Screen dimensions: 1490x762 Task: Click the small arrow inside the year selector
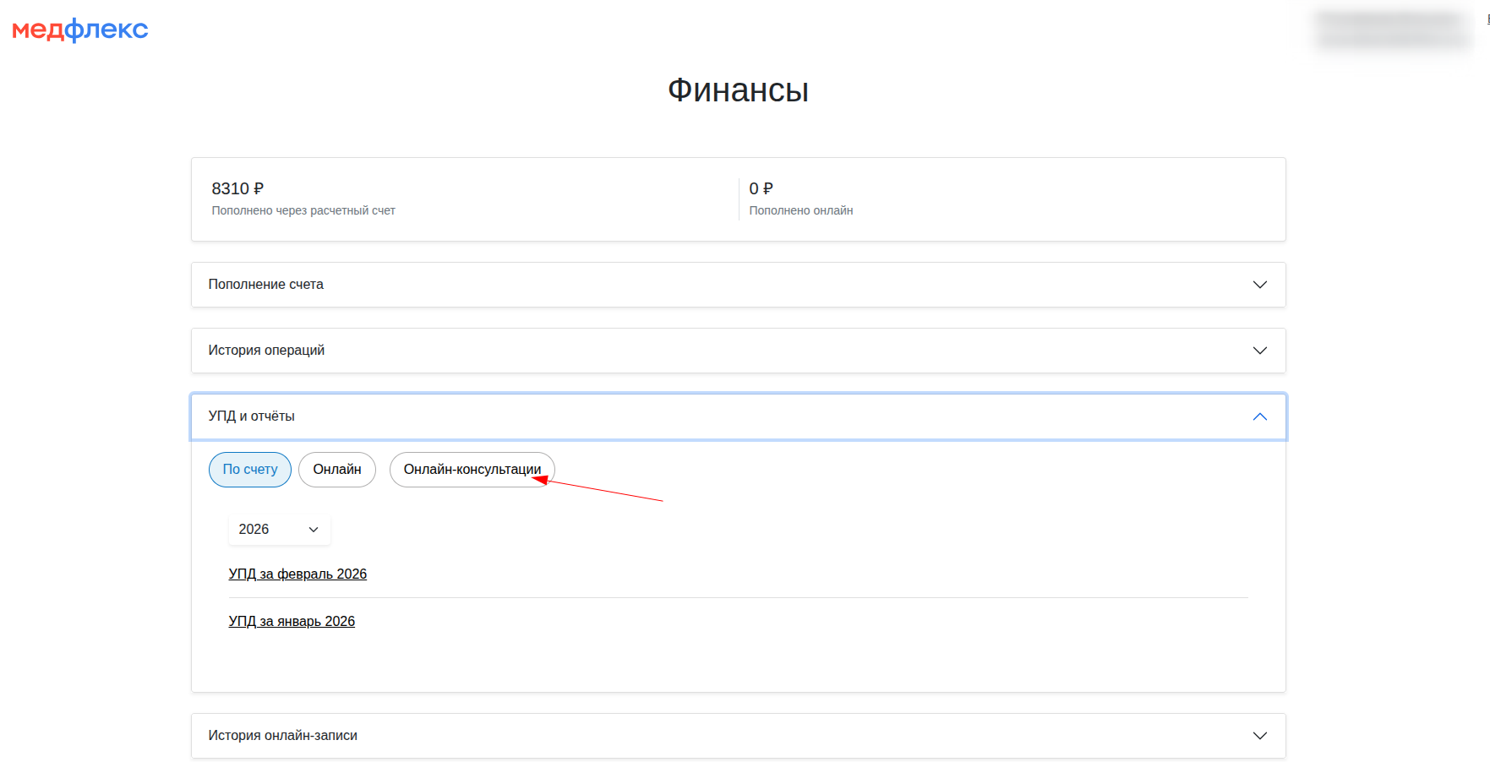(x=314, y=530)
